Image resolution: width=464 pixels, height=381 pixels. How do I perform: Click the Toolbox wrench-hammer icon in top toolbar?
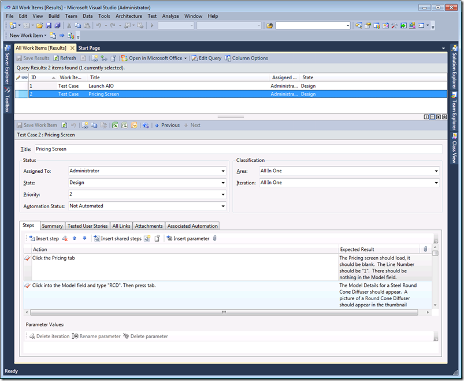[x=394, y=26]
